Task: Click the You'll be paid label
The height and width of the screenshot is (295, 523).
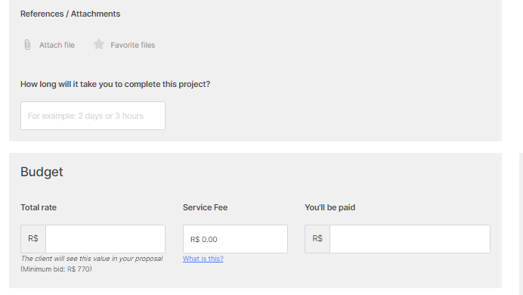Action: 330,207
